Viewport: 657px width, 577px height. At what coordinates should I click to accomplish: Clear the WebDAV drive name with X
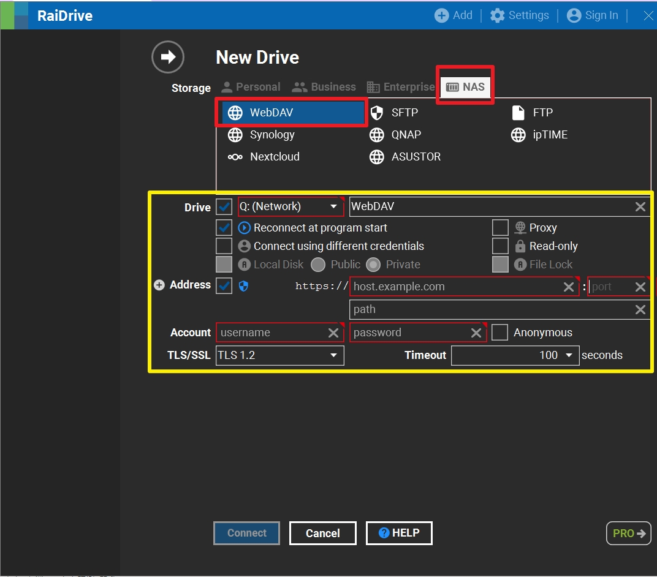[x=640, y=207]
